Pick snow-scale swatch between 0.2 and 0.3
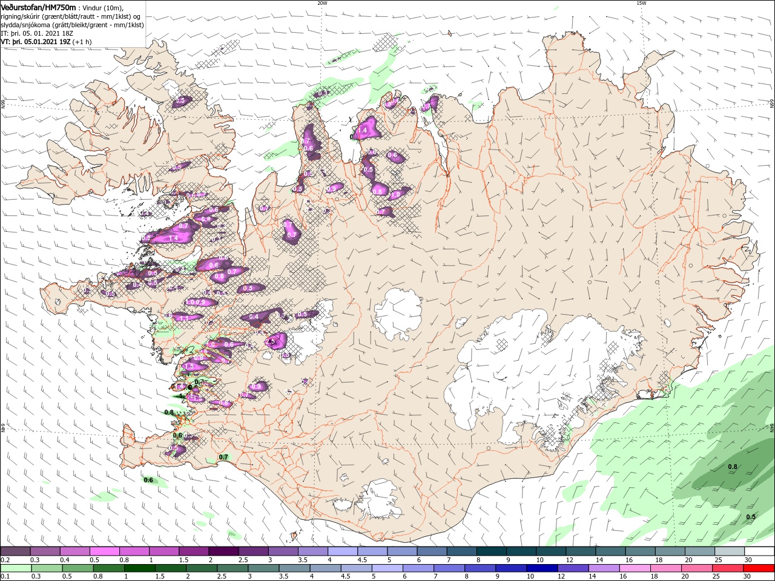The height and width of the screenshot is (581, 775). pos(15,551)
